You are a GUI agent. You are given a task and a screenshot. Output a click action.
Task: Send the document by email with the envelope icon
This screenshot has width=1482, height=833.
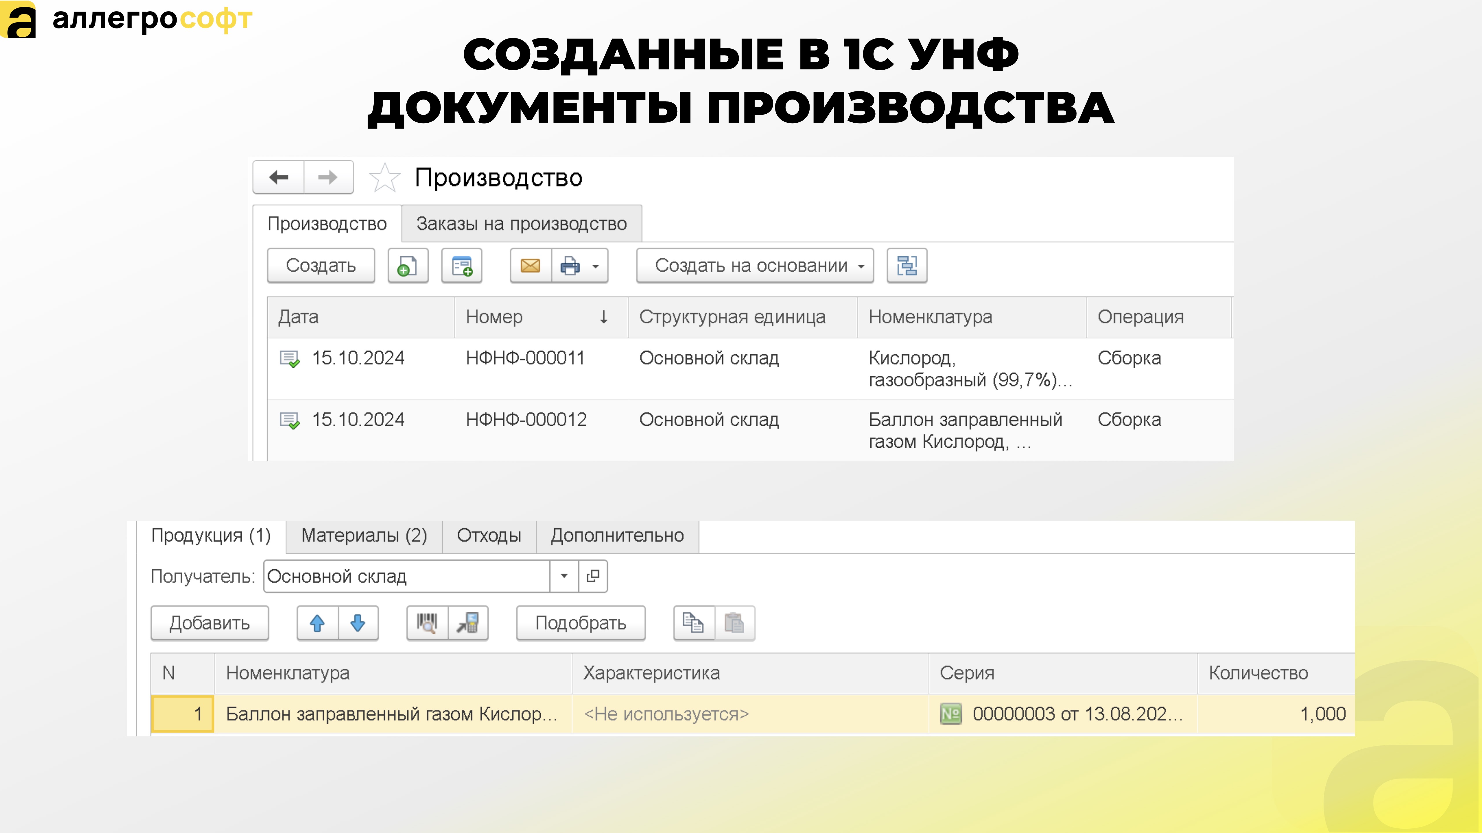click(531, 266)
